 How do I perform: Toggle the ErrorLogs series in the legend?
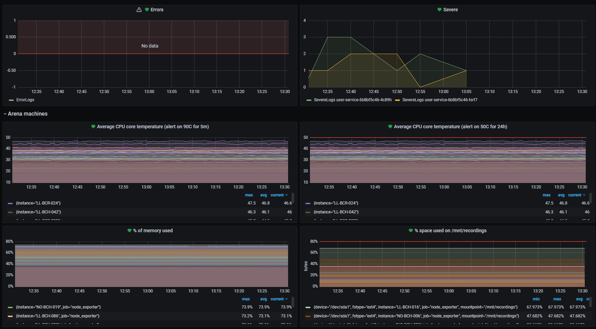(25, 100)
